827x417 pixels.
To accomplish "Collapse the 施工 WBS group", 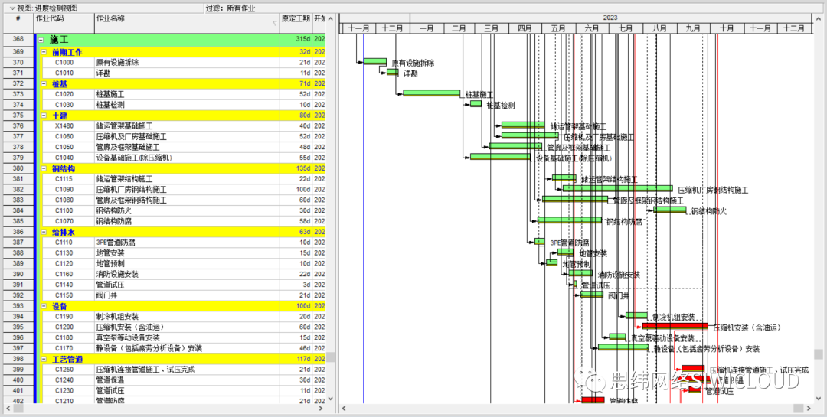I will (x=41, y=40).
